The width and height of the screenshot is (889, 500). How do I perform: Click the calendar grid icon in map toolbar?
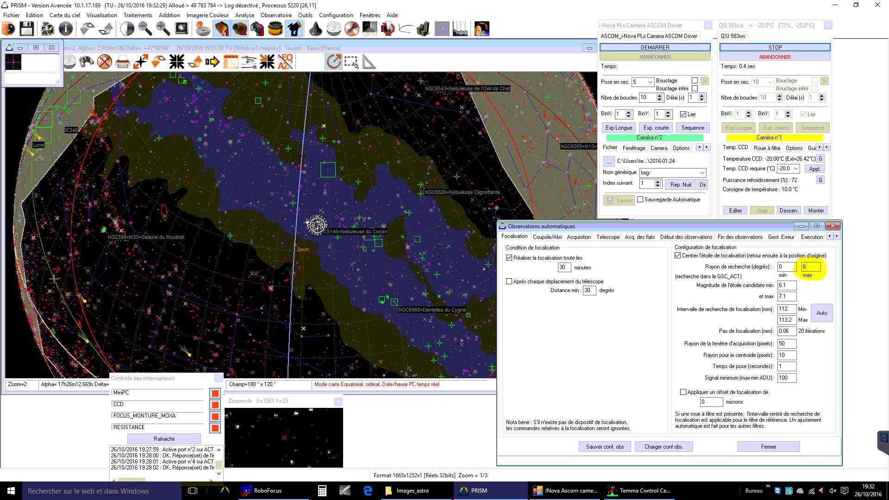(x=231, y=62)
